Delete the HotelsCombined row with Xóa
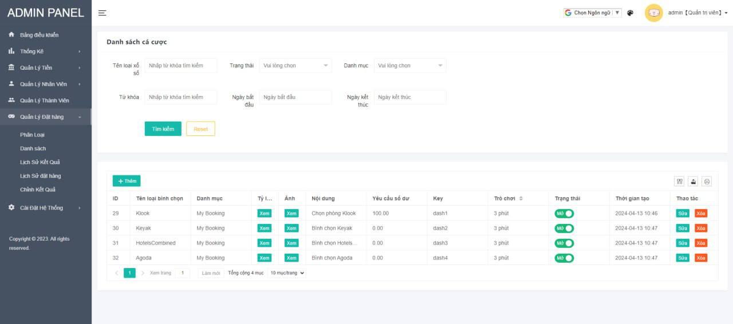The height and width of the screenshot is (324, 733). 700,243
